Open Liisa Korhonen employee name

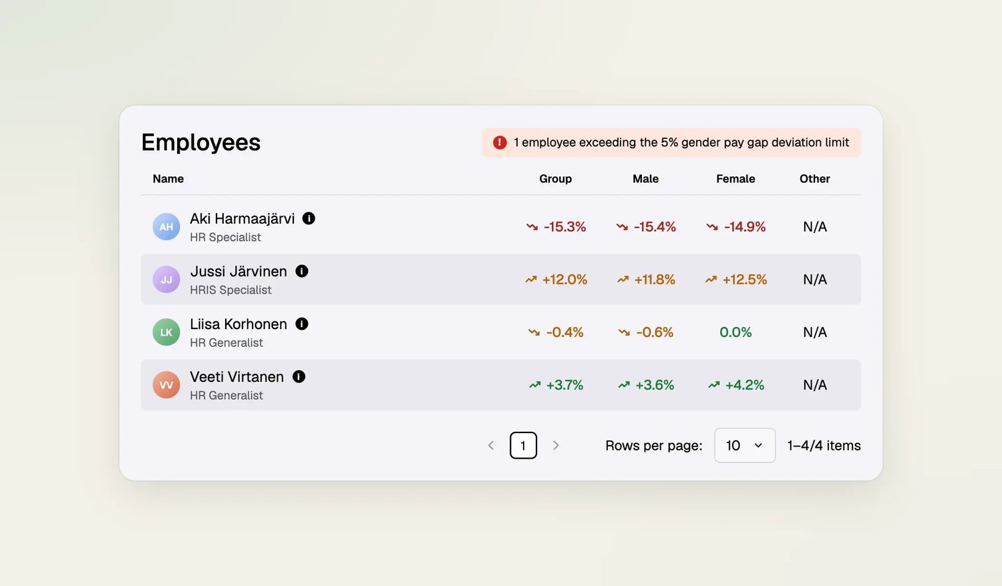(x=238, y=324)
